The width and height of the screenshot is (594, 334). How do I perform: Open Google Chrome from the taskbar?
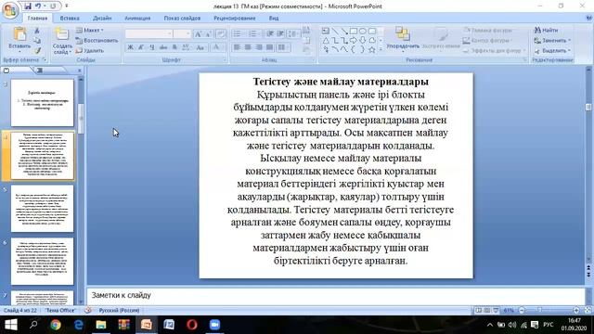(x=56, y=325)
